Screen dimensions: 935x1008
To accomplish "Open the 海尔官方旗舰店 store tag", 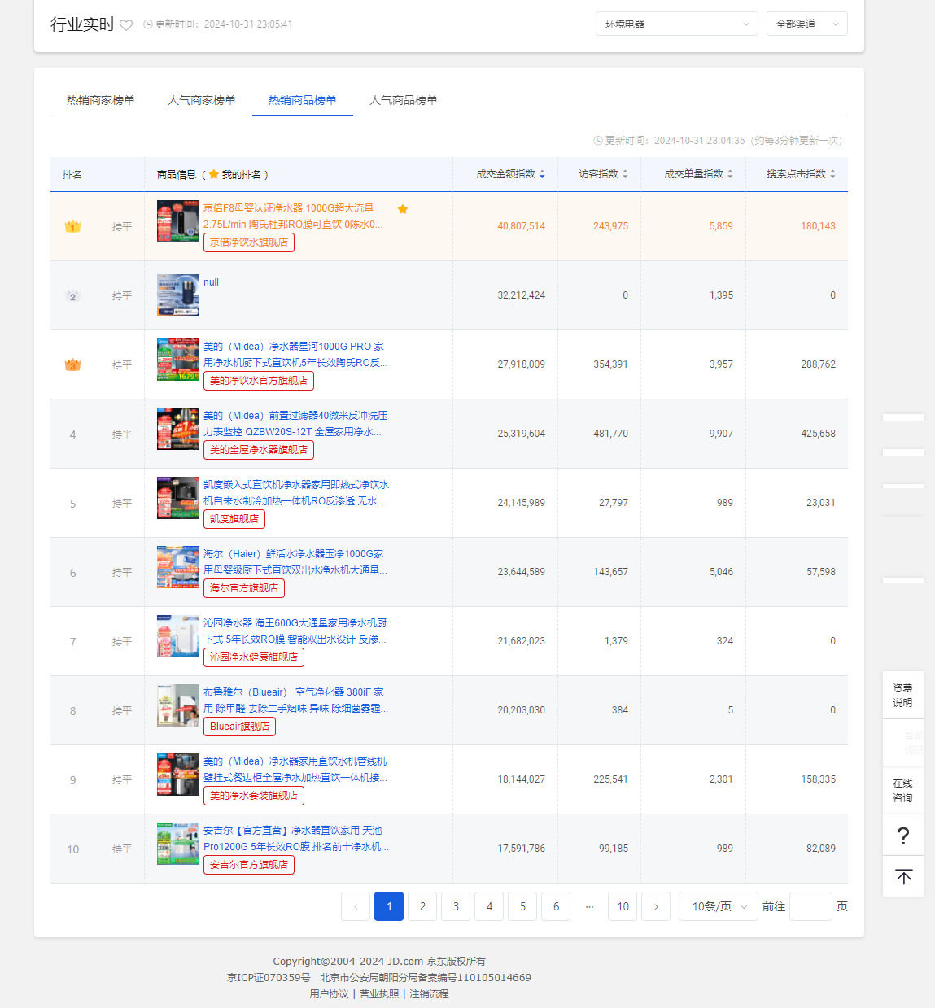I will (x=244, y=588).
